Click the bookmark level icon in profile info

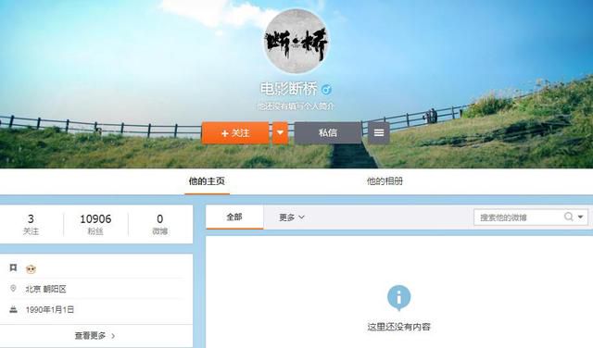pyautogui.click(x=13, y=267)
